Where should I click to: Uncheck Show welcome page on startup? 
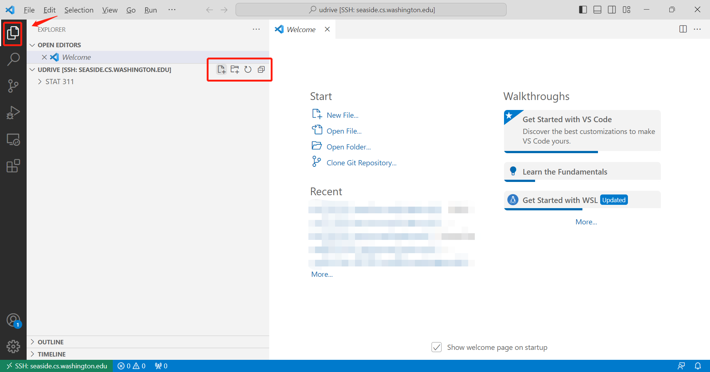tap(437, 347)
